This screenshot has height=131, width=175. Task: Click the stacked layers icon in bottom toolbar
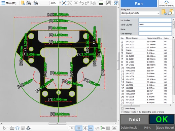pyautogui.click(x=17, y=128)
